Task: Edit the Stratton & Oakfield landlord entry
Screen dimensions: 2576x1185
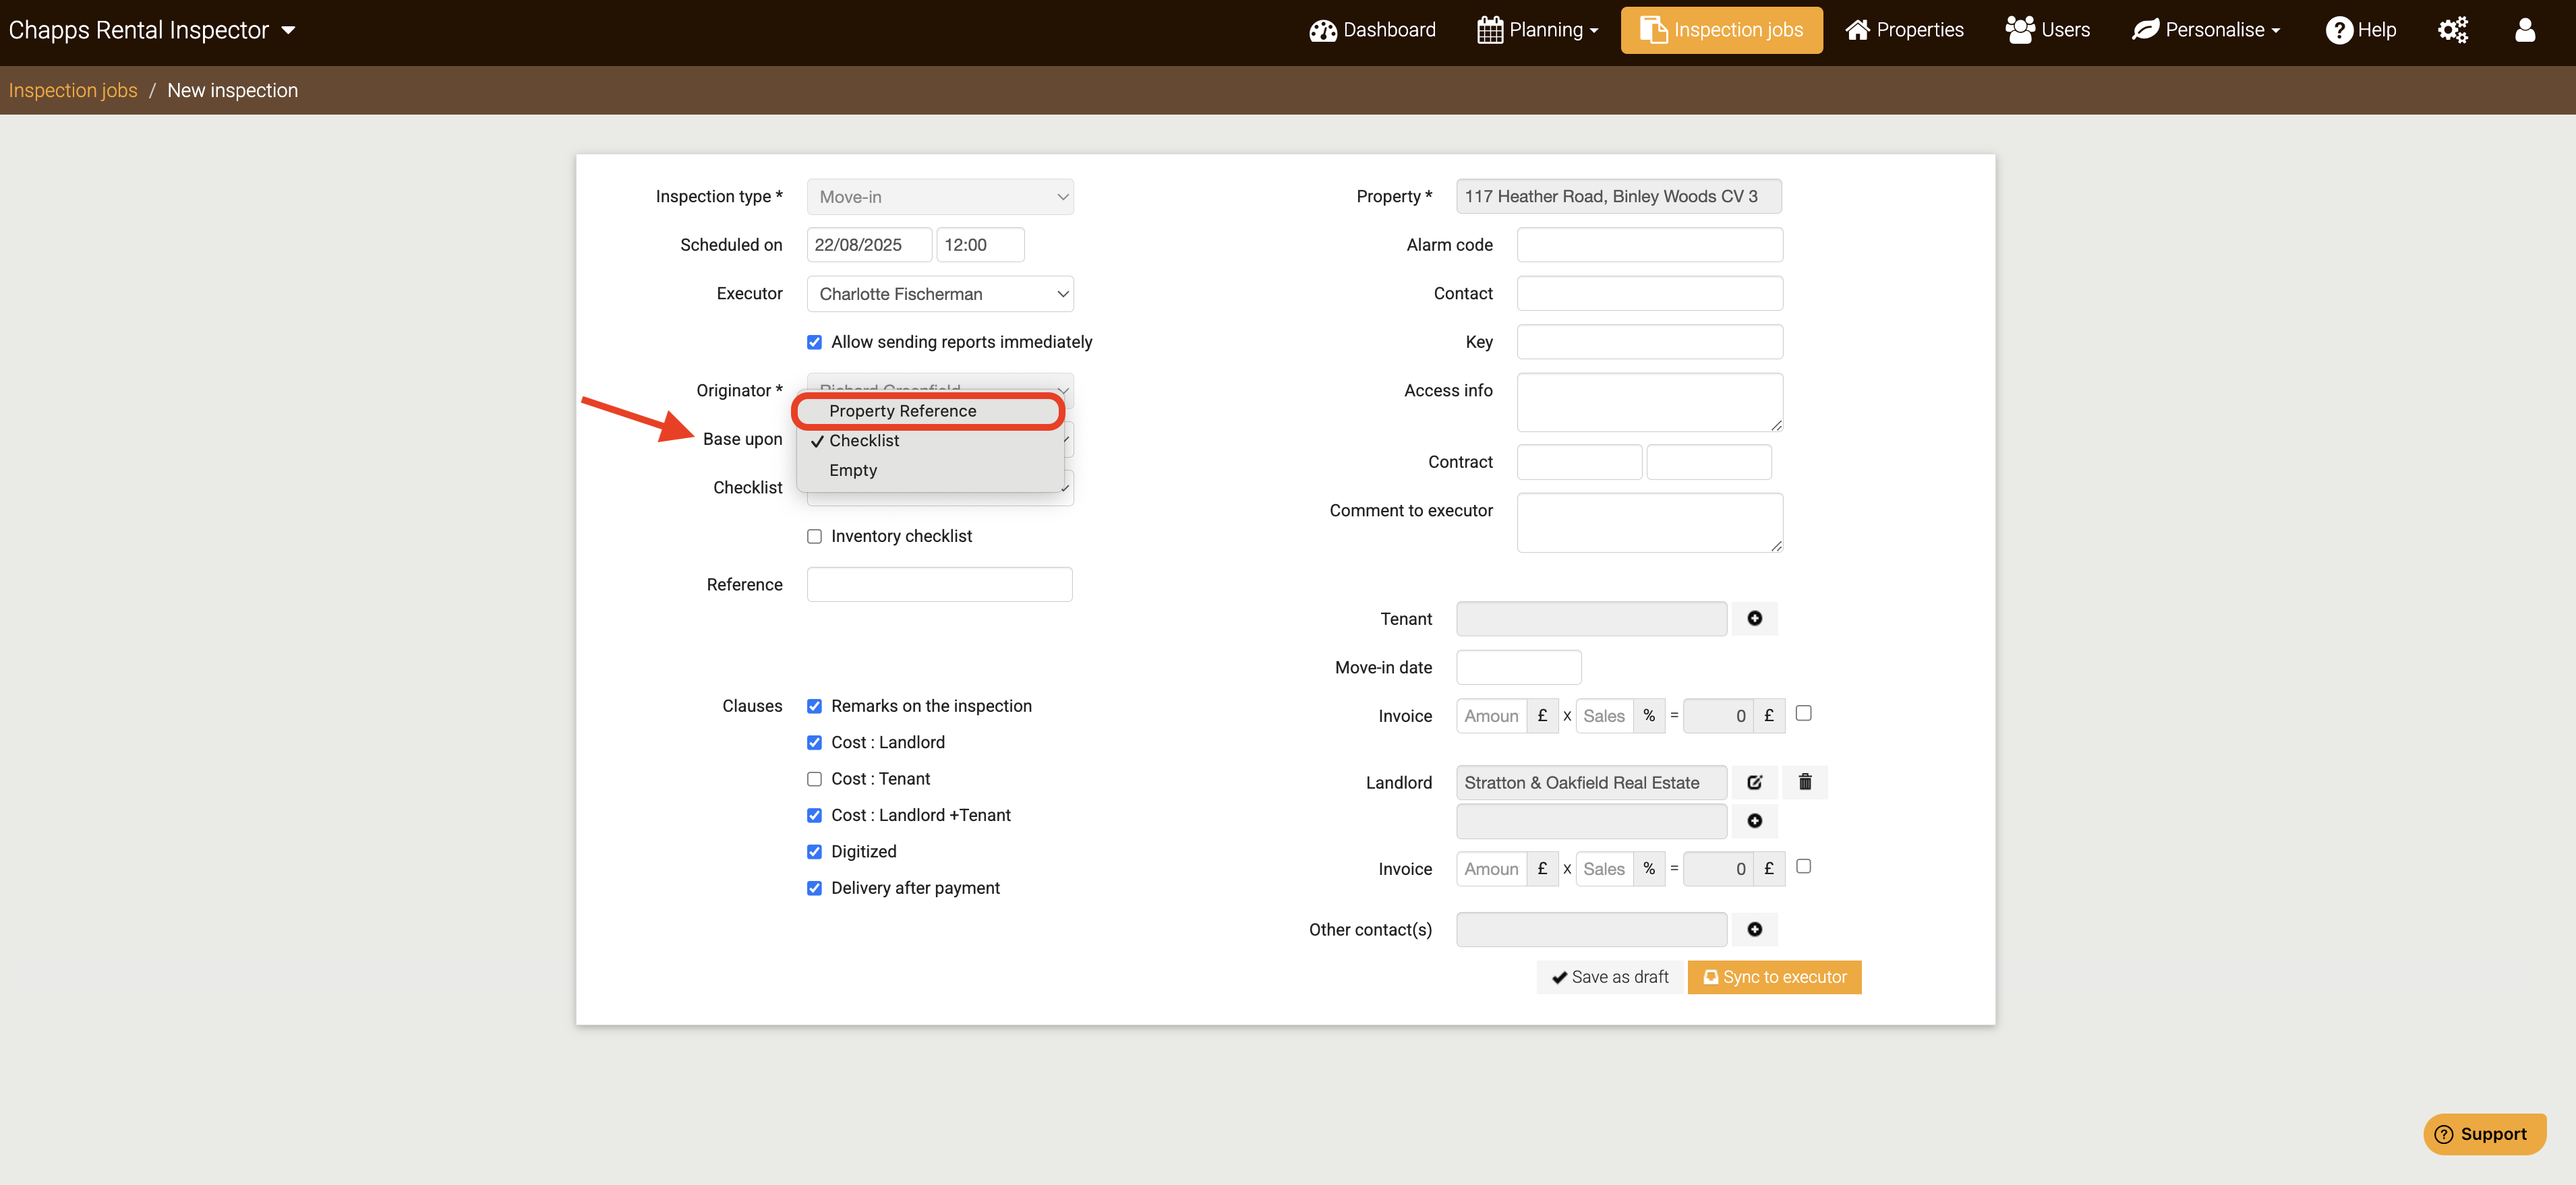Action: [1754, 782]
